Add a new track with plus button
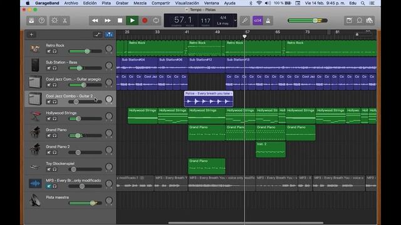Screen dimensions: 401x225 tap(31, 34)
